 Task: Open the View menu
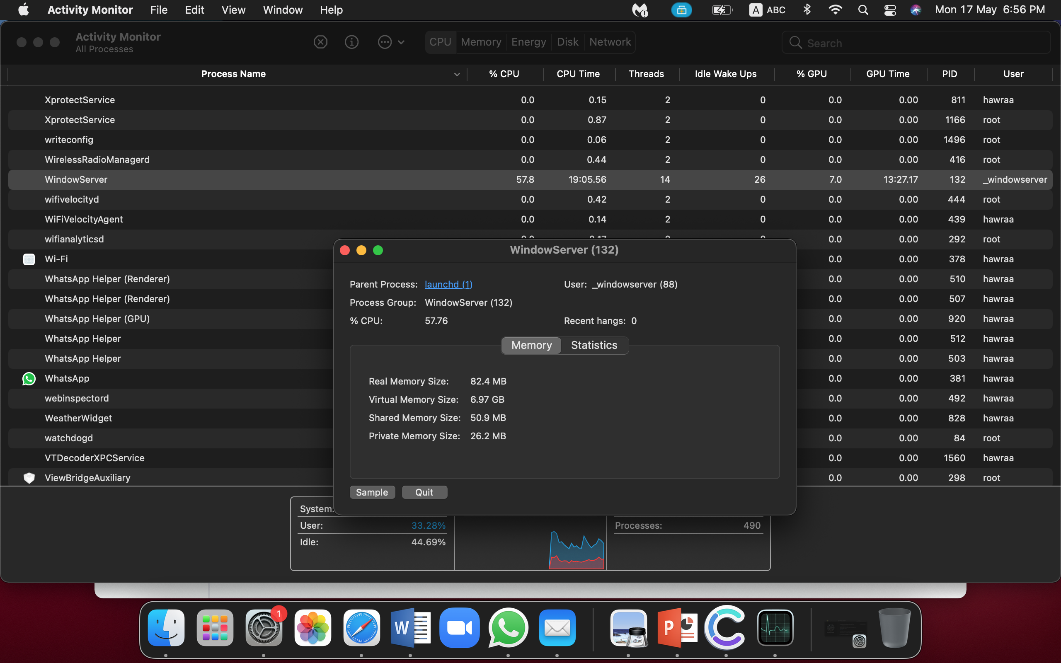[x=233, y=10]
